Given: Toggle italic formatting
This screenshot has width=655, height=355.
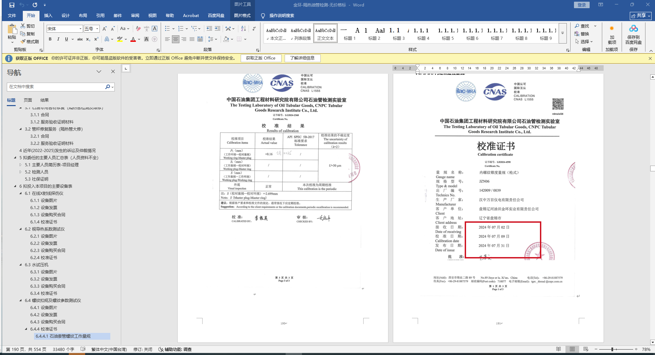Looking at the screenshot, I should [58, 39].
